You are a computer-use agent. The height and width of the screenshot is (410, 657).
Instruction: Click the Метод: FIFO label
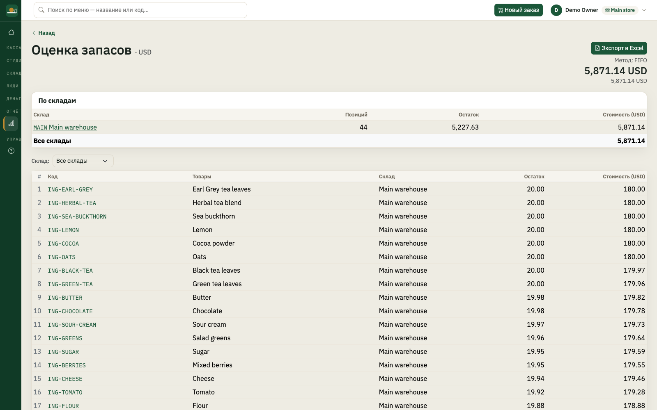click(630, 60)
